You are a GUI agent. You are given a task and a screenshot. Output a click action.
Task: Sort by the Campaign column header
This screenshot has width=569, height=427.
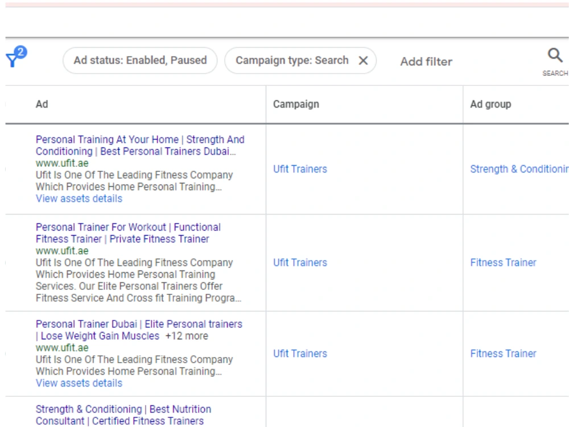tap(296, 104)
